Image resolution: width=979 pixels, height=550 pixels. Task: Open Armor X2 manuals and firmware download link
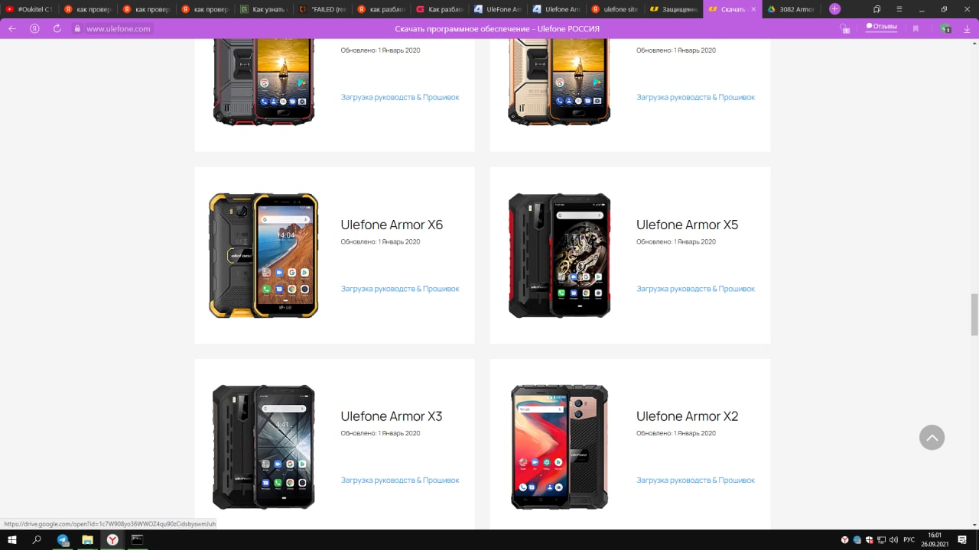coord(695,480)
